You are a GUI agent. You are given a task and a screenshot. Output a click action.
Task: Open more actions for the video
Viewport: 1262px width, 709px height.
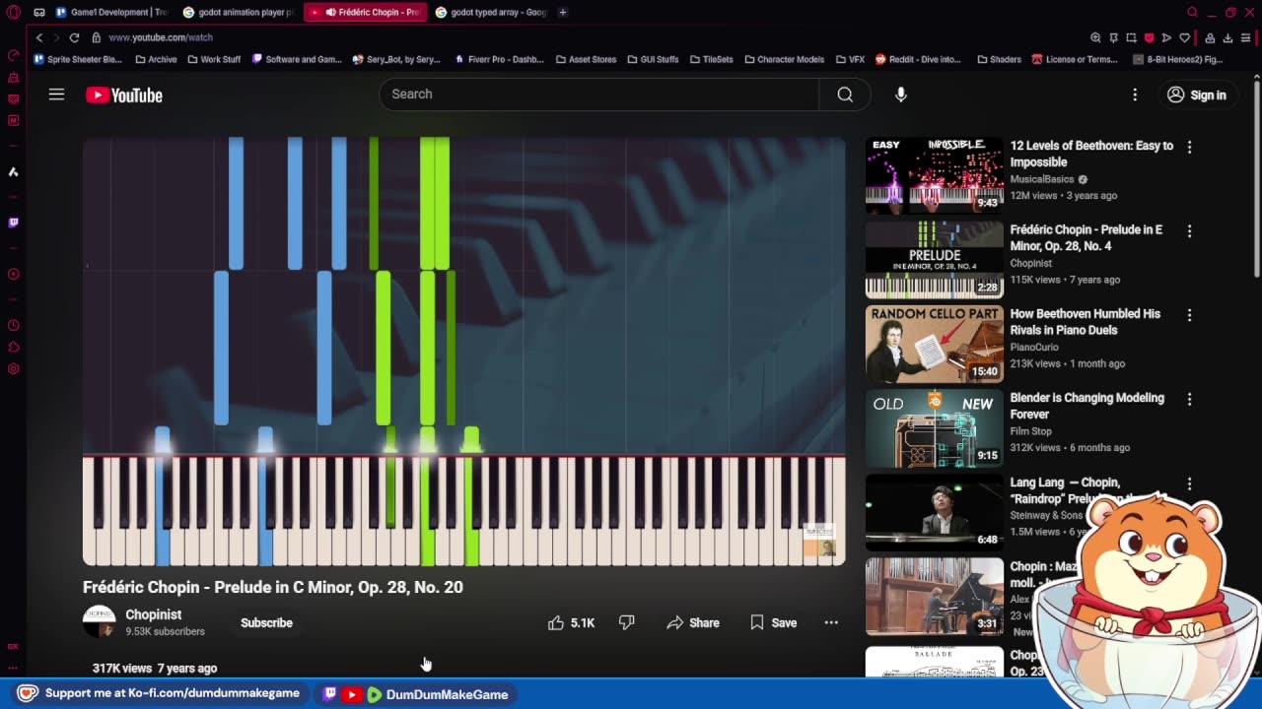[831, 622]
